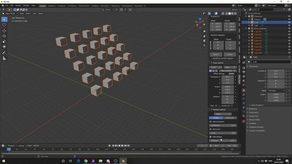
Task: Open File Explorer from the taskbar
Action: click(x=100, y=161)
